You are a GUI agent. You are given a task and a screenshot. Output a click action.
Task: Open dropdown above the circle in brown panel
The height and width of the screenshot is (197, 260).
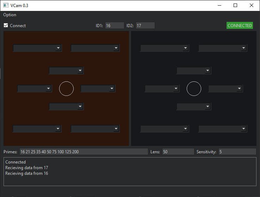66,70
